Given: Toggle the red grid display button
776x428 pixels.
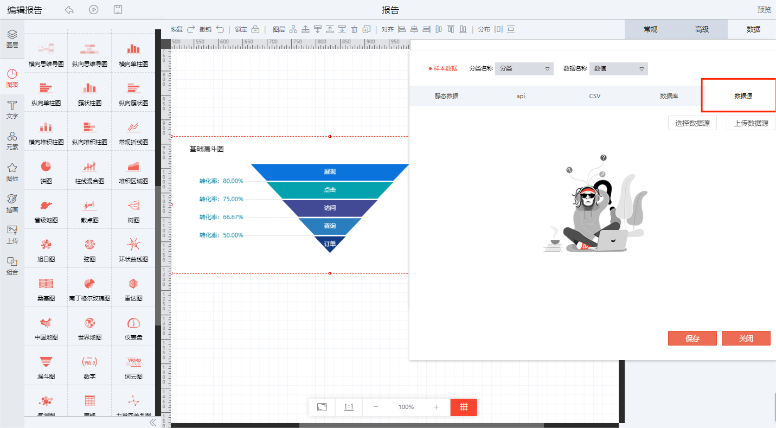Looking at the screenshot, I should pyautogui.click(x=464, y=407).
